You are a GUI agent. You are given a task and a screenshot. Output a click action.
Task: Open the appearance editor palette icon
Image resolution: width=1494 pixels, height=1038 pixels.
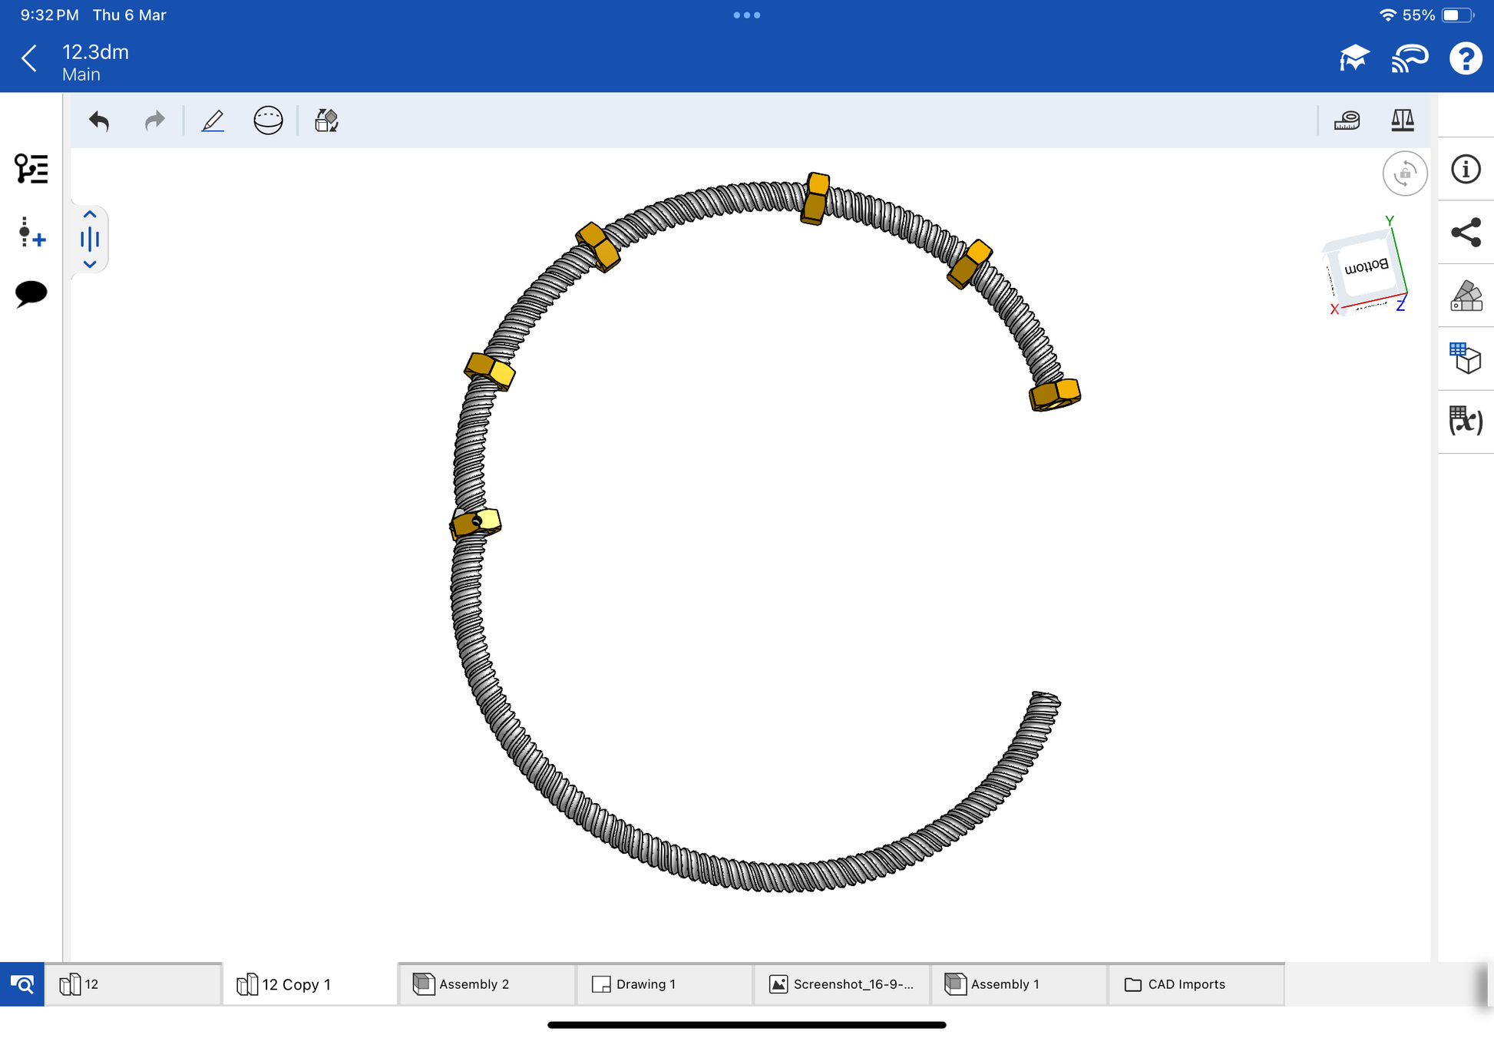click(x=1466, y=296)
